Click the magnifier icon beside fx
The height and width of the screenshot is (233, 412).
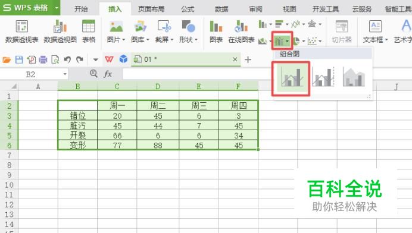coord(93,74)
